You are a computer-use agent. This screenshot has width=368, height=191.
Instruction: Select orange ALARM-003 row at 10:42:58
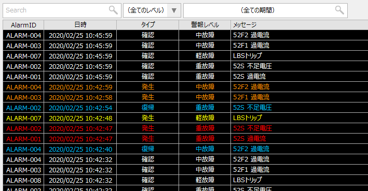pos(185,97)
